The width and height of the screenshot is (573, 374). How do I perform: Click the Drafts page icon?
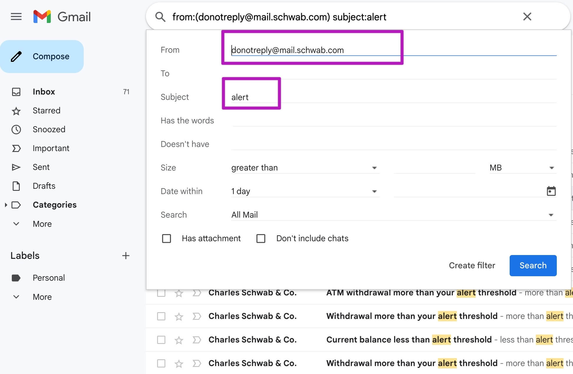coord(16,186)
